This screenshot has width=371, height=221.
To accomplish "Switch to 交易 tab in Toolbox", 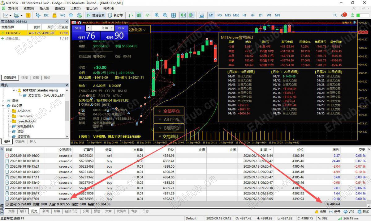I will point(11,211).
